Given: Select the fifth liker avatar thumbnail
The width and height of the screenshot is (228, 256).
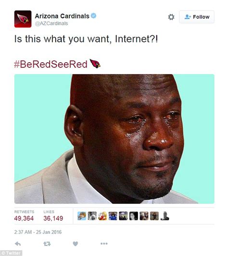Looking at the screenshot, I should [x=123, y=216].
